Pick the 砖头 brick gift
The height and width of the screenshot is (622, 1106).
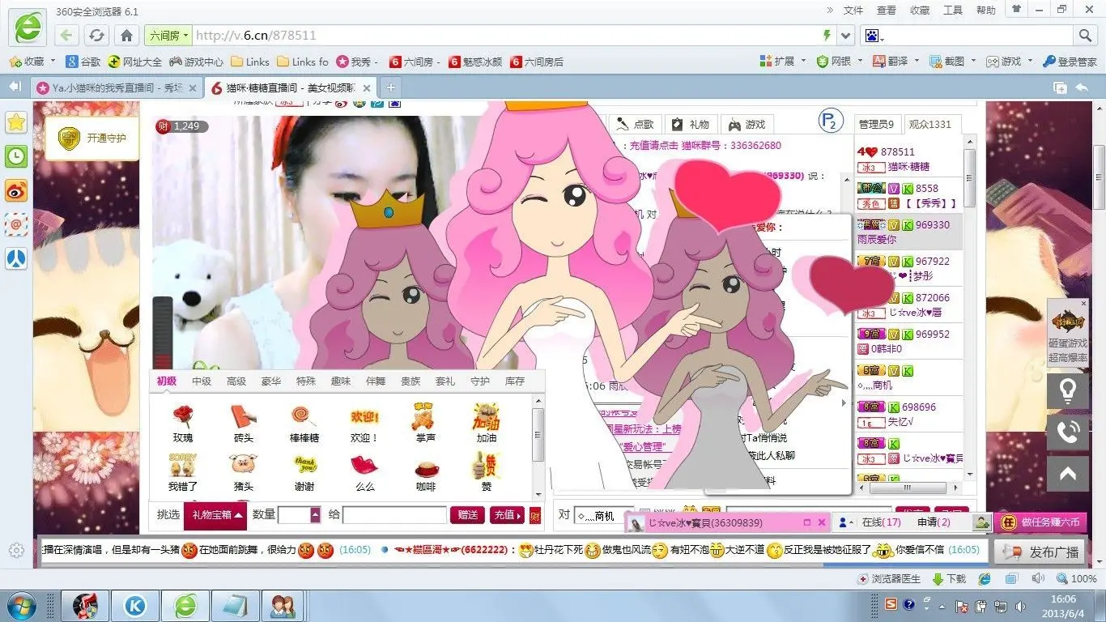click(x=244, y=424)
